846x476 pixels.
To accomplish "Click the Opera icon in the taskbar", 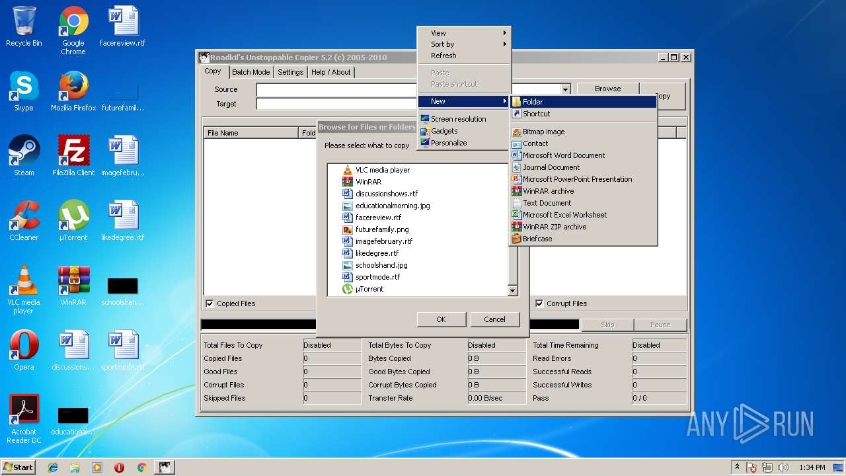I will pos(120,467).
